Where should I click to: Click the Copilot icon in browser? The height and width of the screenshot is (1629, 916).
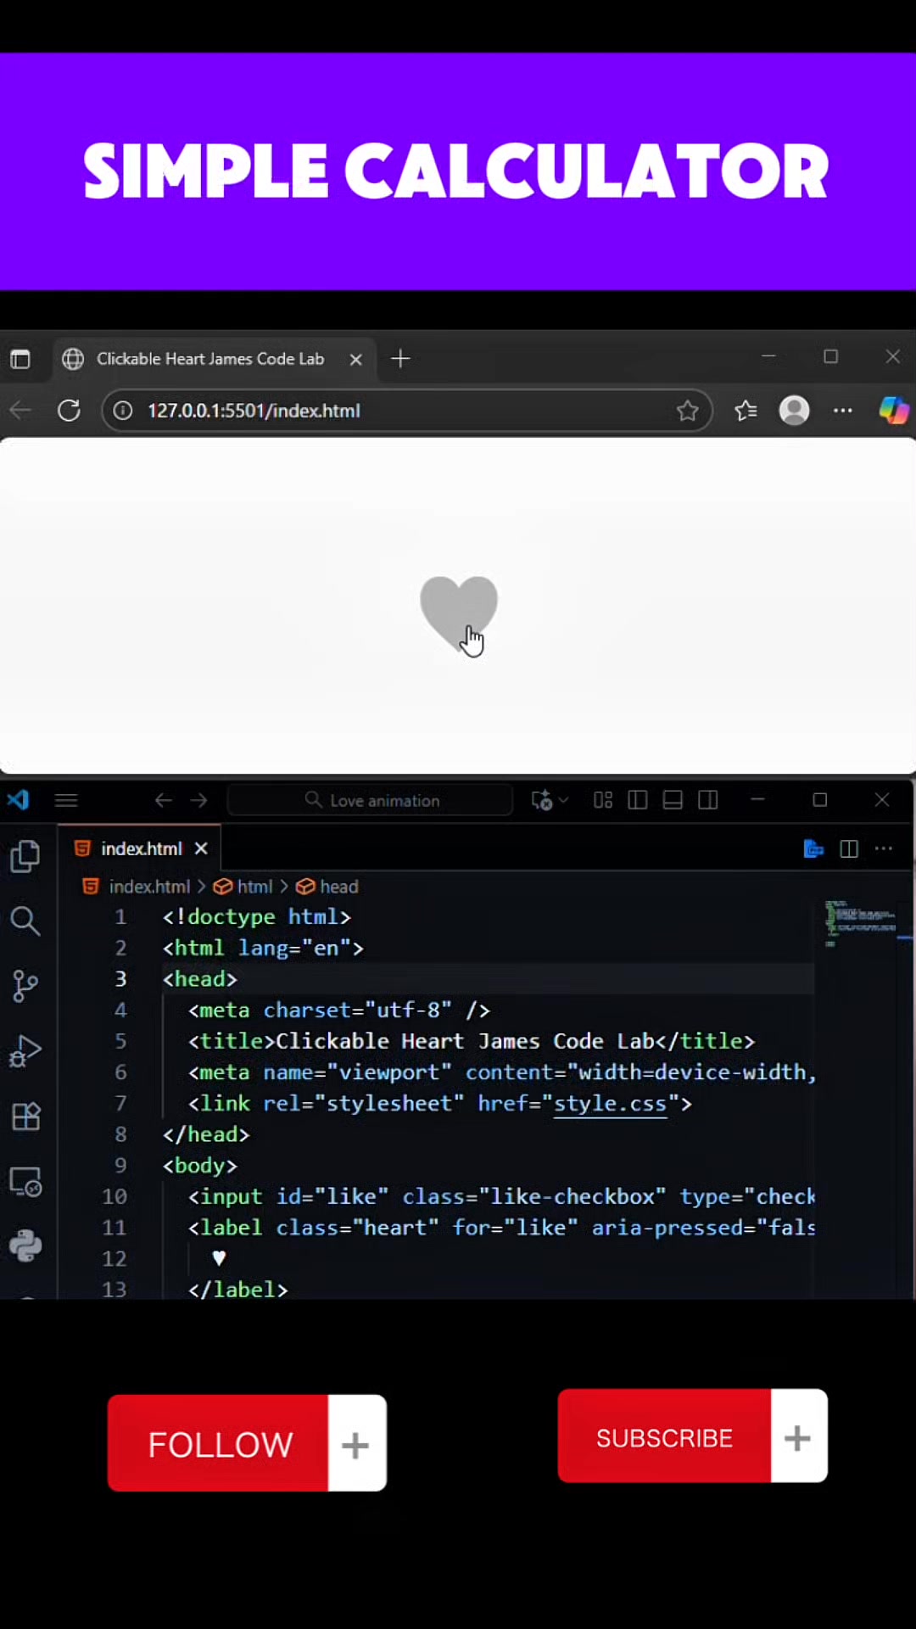893,411
